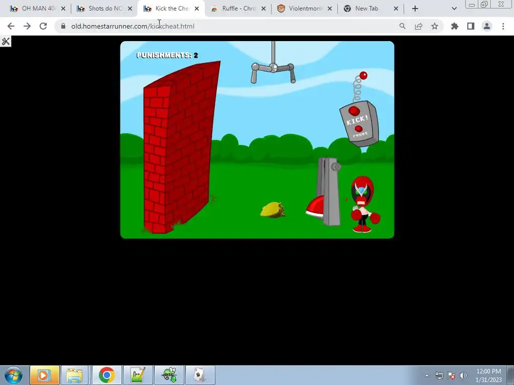Image resolution: width=514 pixels, height=385 pixels.
Task: Click the lock site info icon
Action: 63,26
